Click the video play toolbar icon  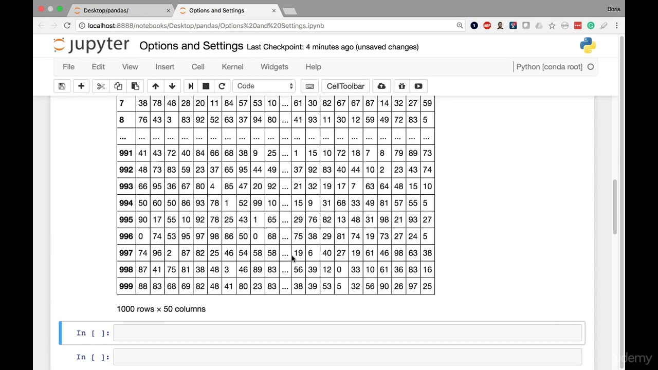418,86
